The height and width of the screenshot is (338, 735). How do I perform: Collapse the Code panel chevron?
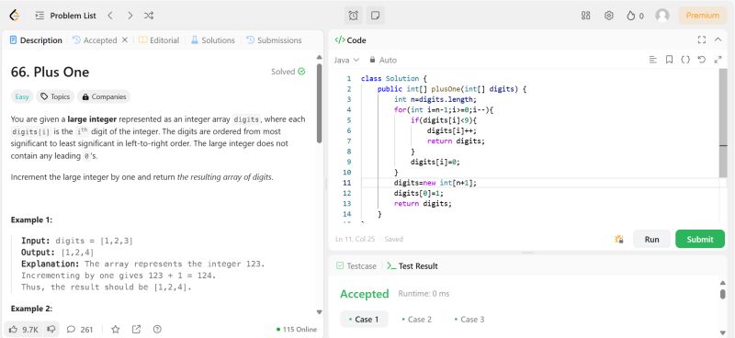click(x=718, y=39)
